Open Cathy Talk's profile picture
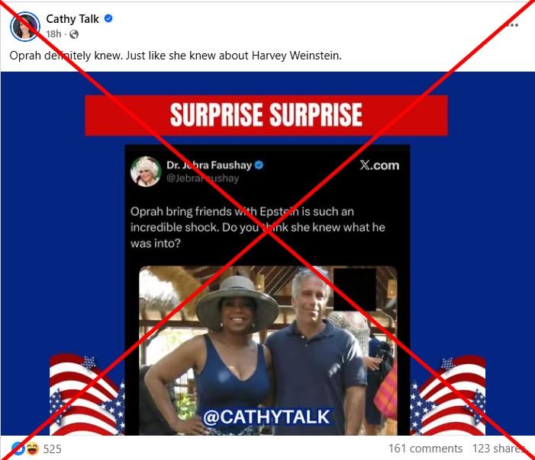 pos(25,27)
